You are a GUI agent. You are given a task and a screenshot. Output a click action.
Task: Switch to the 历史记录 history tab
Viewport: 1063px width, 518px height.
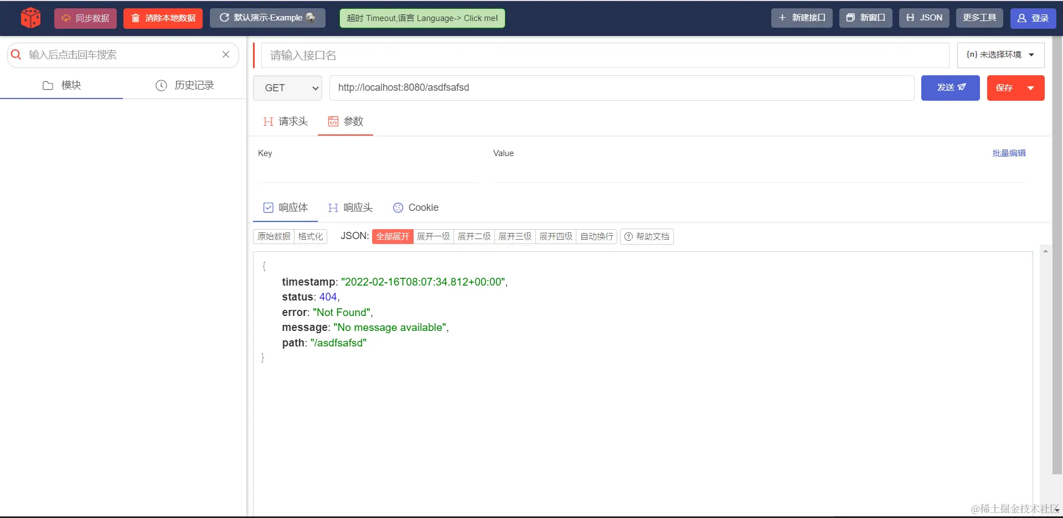(x=184, y=85)
